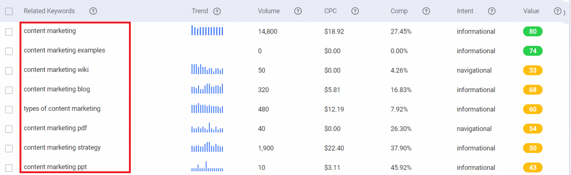Image resolution: width=571 pixels, height=175 pixels.
Task: Click help icon next to Related Keywords
Action: (x=93, y=11)
